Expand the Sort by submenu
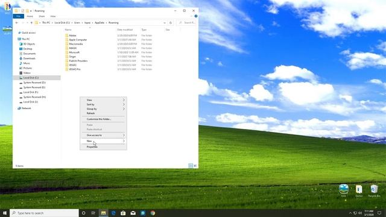This screenshot has height=217, width=386. point(103,104)
